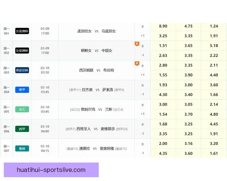Image resolution: width=227 pixels, height=181 pixels.
Task: Click the orange 单 badge on 朝鲜女 match
Action: pos(137,44)
